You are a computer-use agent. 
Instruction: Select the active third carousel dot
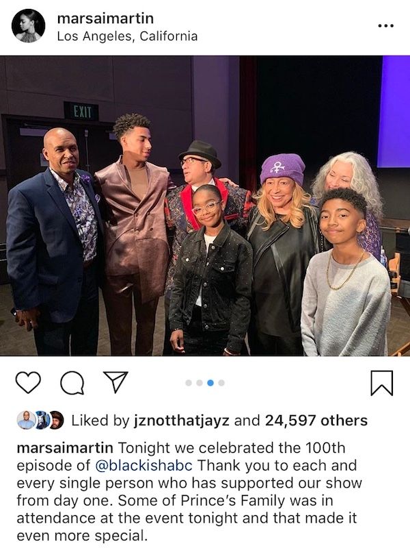click(210, 383)
